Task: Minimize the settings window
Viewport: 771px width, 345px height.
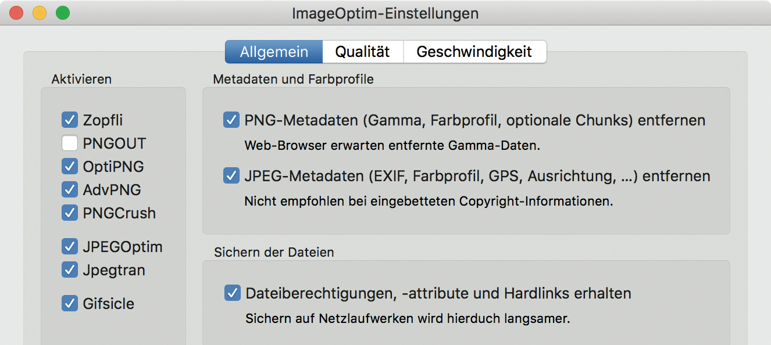Action: pos(40,13)
